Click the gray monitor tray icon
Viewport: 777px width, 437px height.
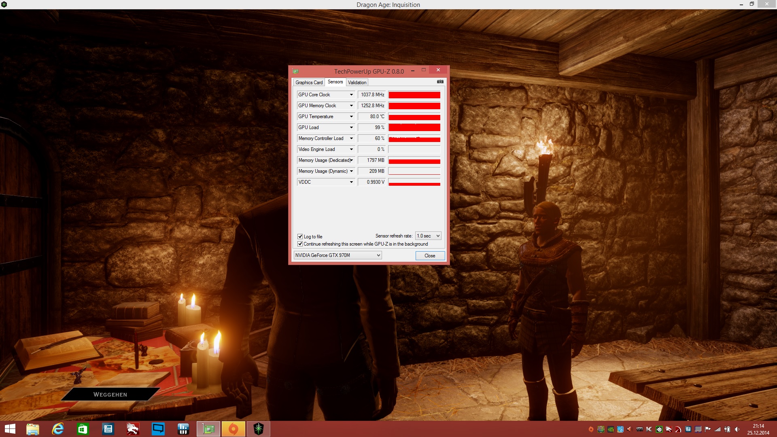[698, 429]
